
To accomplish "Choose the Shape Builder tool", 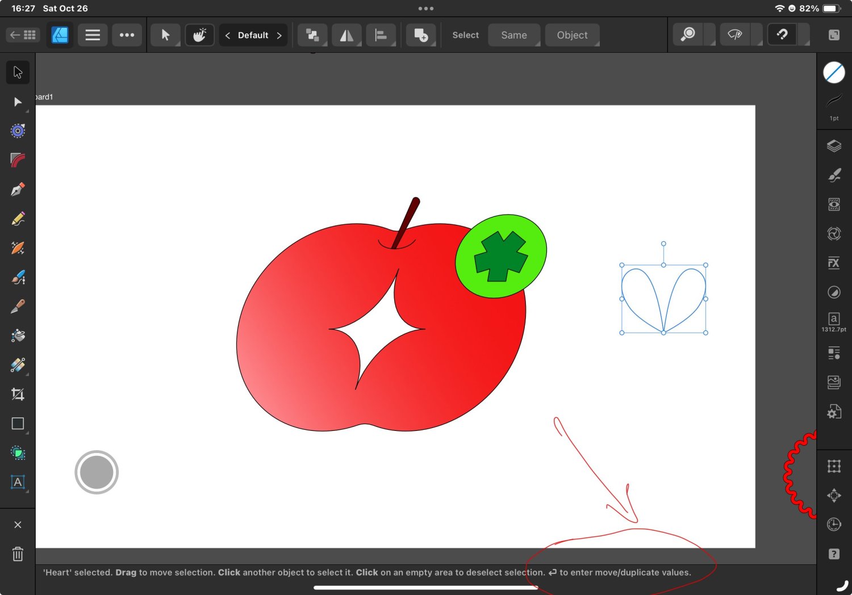I will [18, 453].
